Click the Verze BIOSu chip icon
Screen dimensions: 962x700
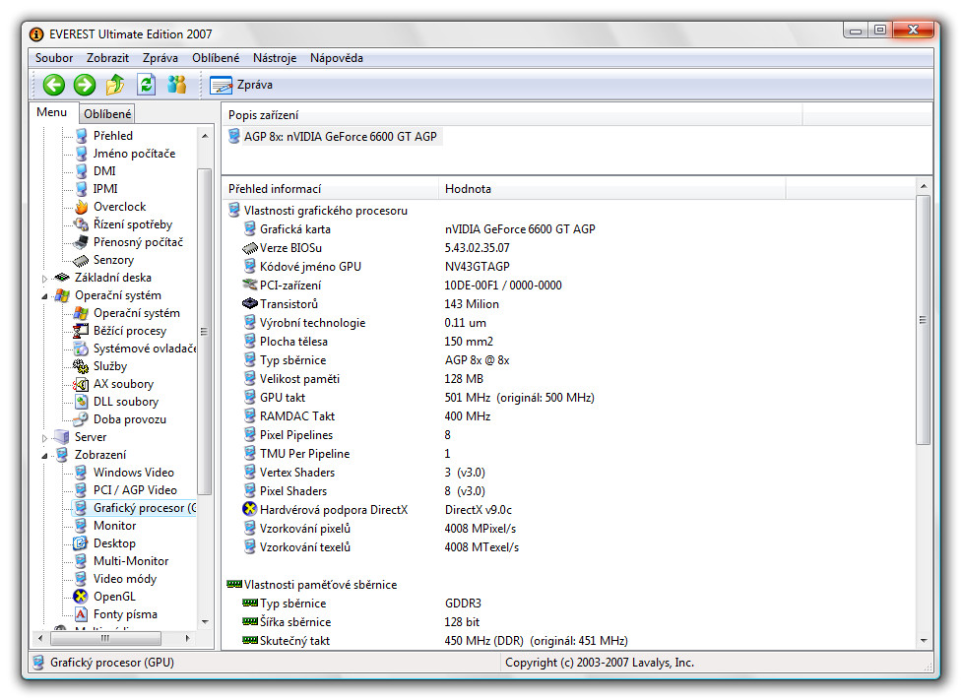(250, 248)
